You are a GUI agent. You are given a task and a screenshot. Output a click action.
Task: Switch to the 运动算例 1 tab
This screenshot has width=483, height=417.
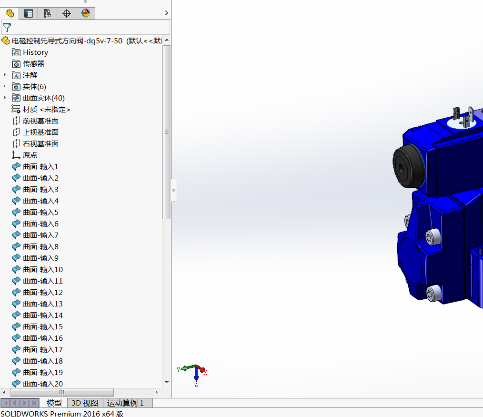(x=125, y=403)
